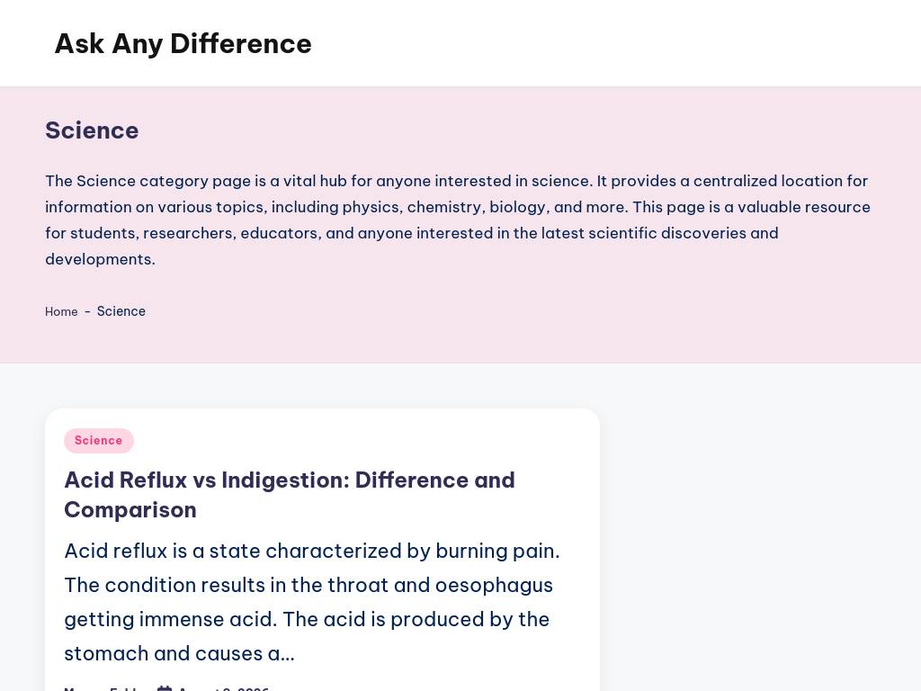Click the Science category description paragraph
The width and height of the screenshot is (921, 691).
click(458, 220)
